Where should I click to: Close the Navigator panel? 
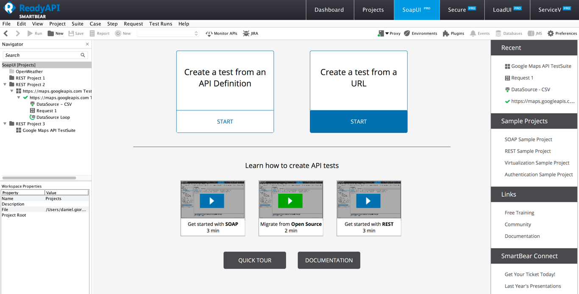point(87,44)
